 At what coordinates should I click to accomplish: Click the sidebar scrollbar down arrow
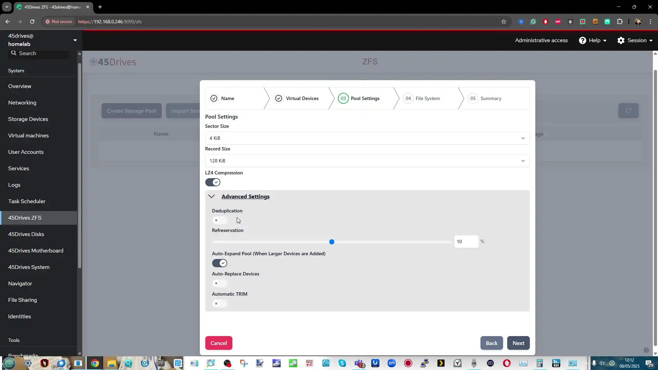(x=80, y=354)
